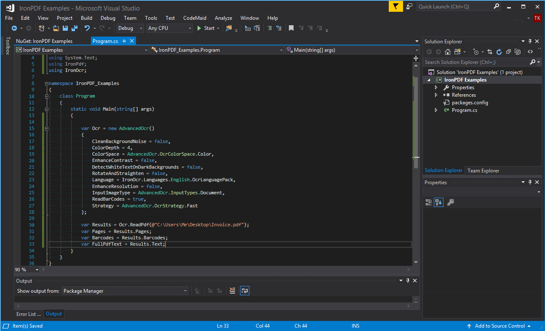Toggle auto hide pin on Solution Explorer
The height and width of the screenshot is (331, 545).
tap(530, 41)
